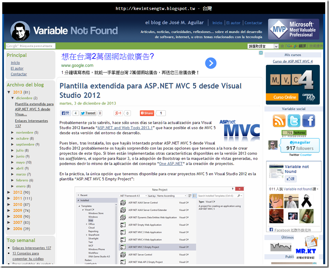Click the Últimos sparkline chart image
329x268 pixels.
point(280,246)
